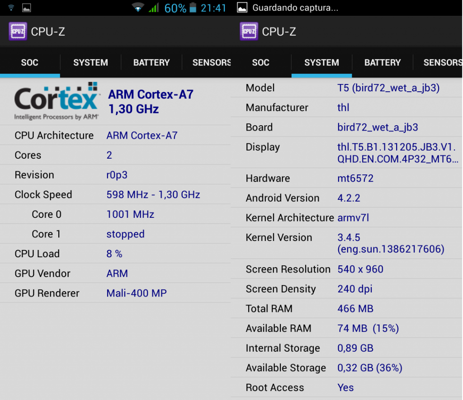Image resolution: width=463 pixels, height=400 pixels.
Task: Tap the Clock Speed row
Action: coord(115,194)
